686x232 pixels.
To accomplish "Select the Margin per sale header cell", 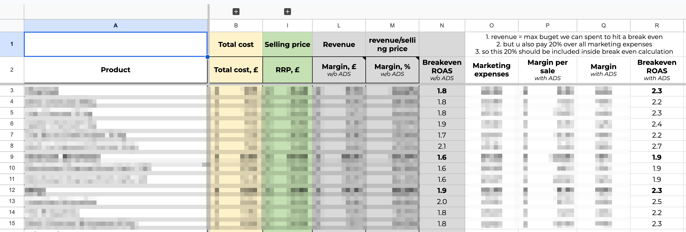I will click(x=548, y=70).
